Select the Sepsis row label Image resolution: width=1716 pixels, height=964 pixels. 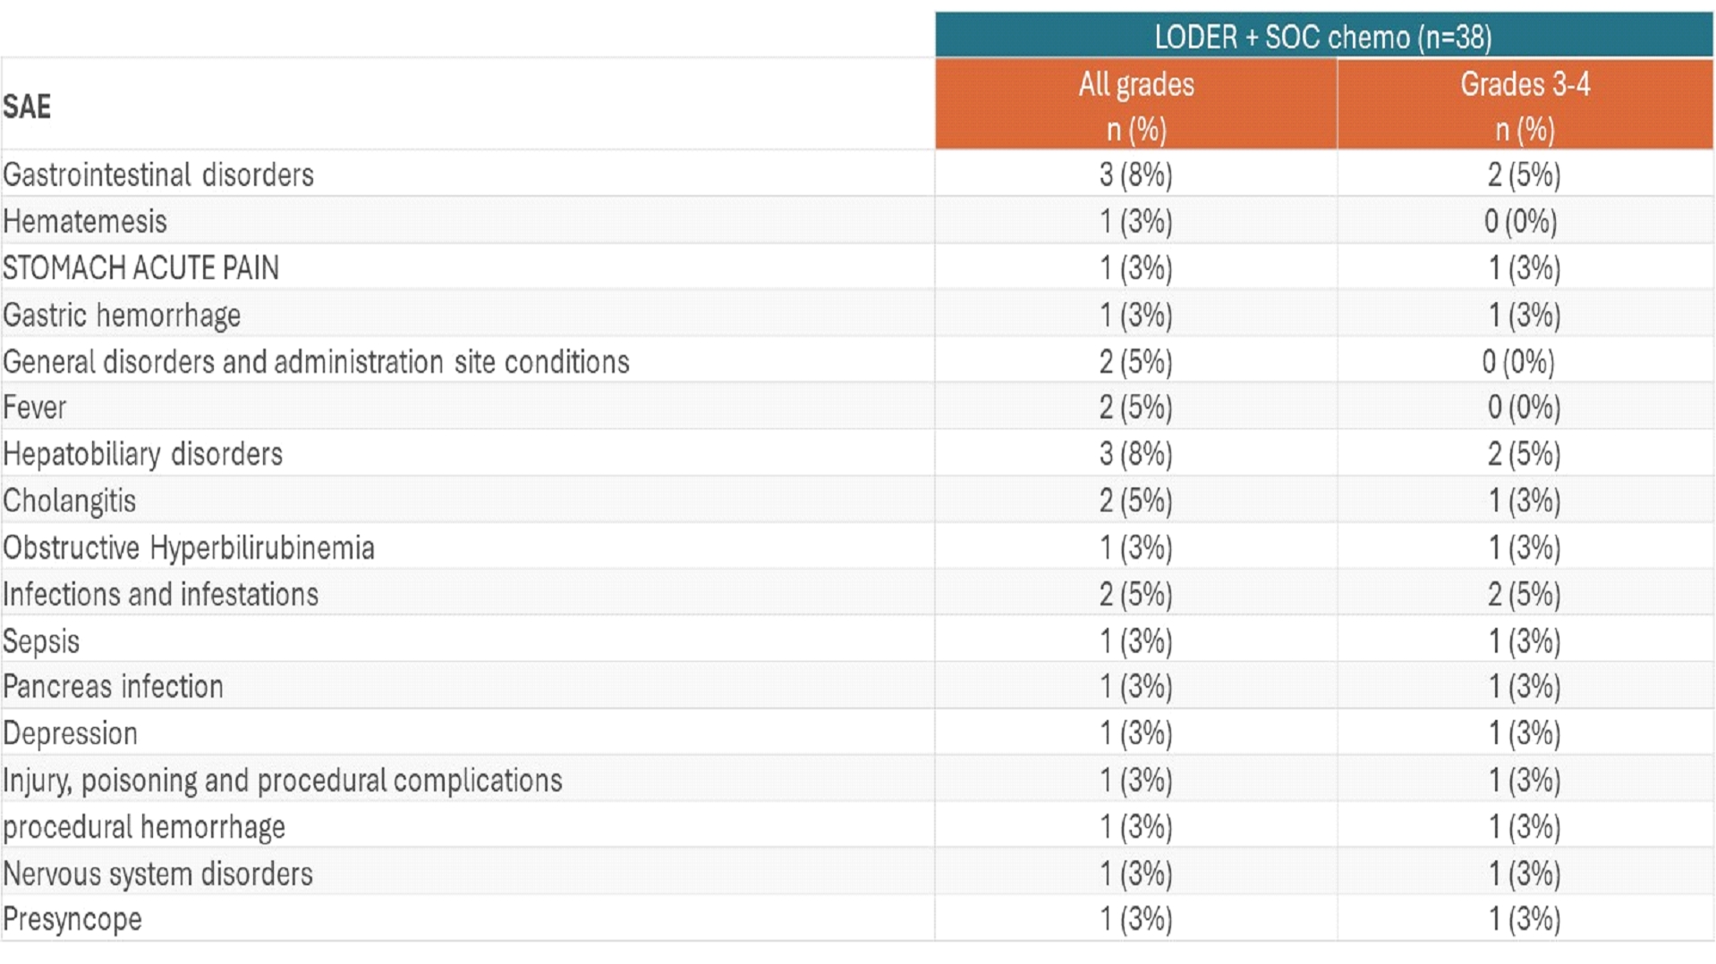[41, 641]
